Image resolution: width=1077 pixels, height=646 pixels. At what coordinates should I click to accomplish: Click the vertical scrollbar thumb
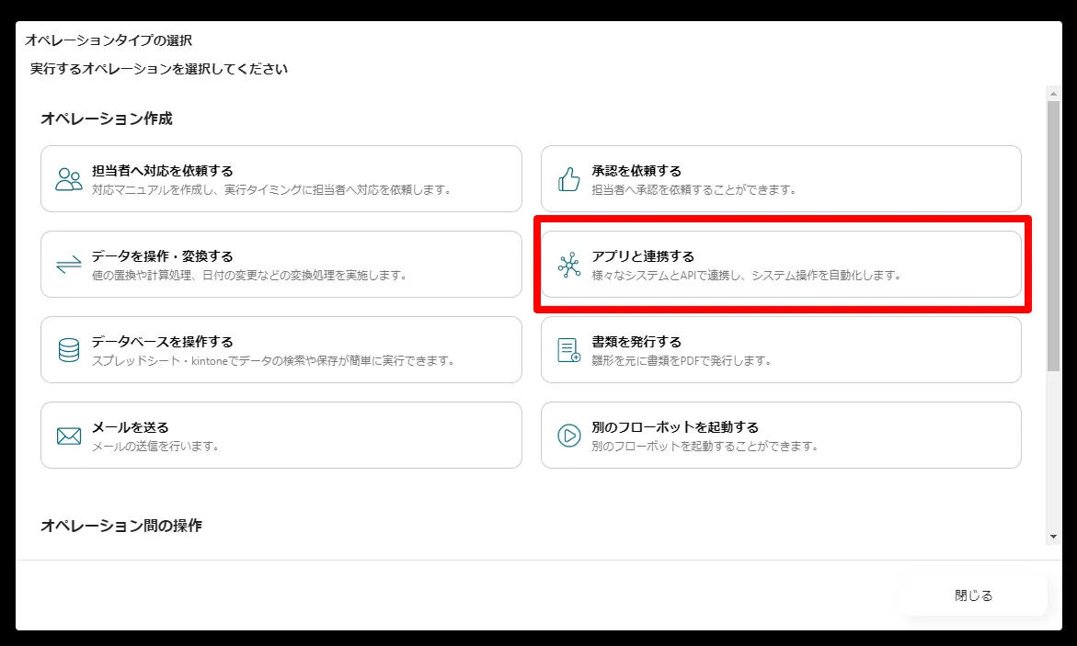(x=1054, y=236)
